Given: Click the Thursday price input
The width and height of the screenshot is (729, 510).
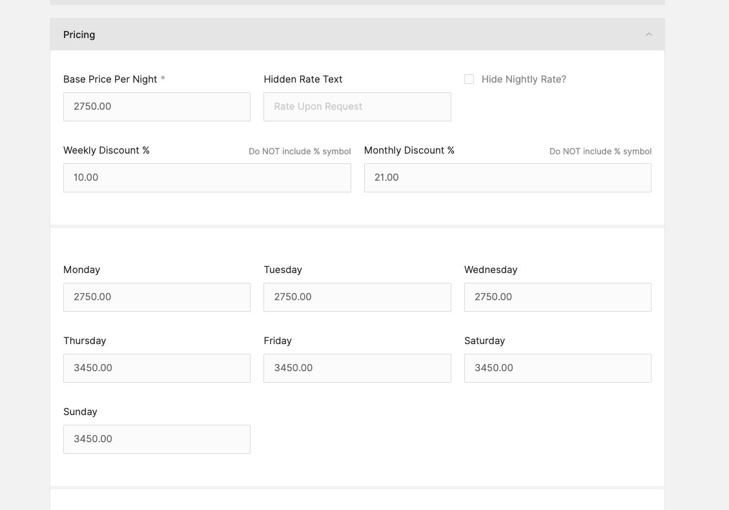Looking at the screenshot, I should [x=157, y=368].
